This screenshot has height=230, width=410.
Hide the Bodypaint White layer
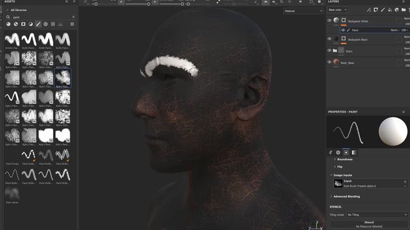point(329,20)
